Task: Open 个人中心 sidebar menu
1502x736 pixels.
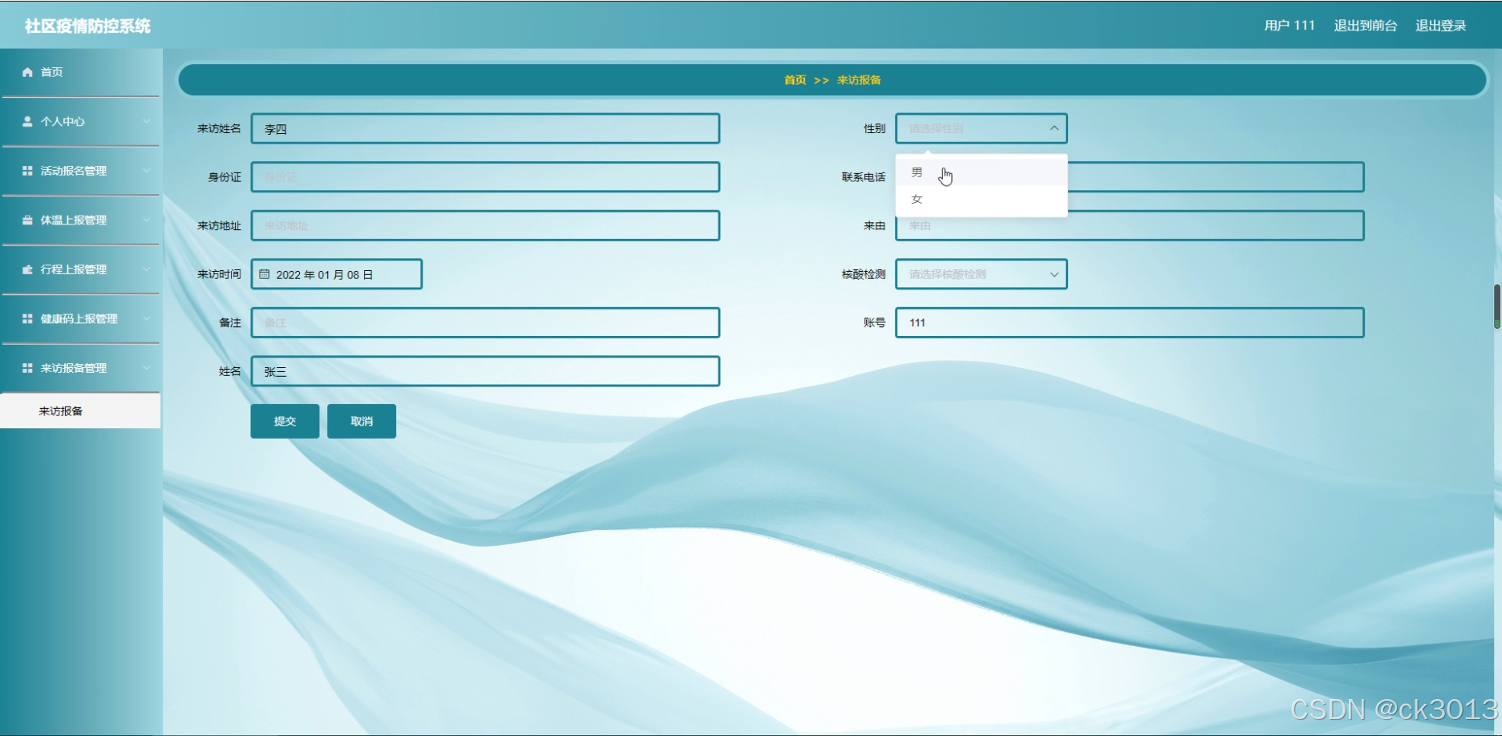Action: pyautogui.click(x=81, y=121)
